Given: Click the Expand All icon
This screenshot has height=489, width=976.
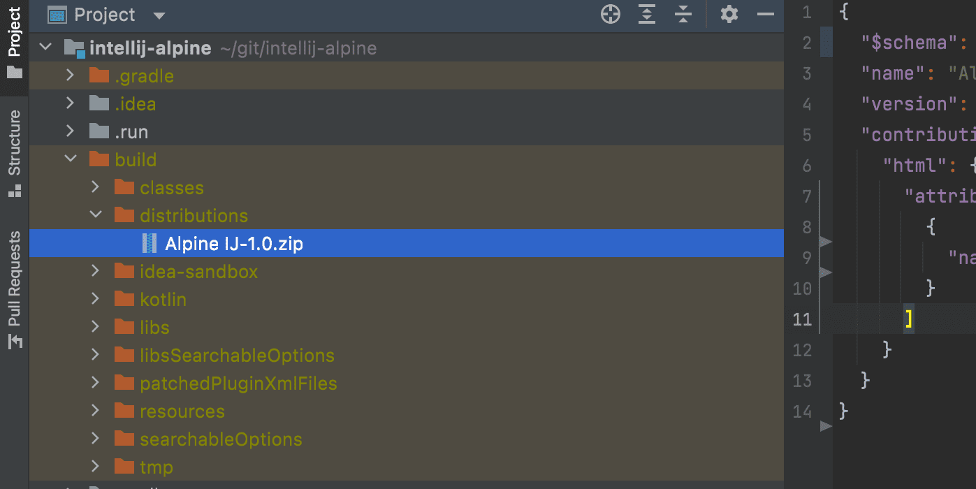Looking at the screenshot, I should (x=648, y=14).
